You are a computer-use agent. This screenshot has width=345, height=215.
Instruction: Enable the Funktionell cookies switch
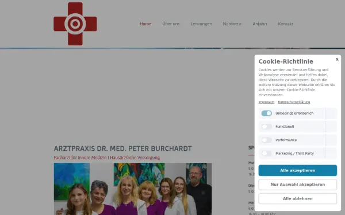point(266,127)
